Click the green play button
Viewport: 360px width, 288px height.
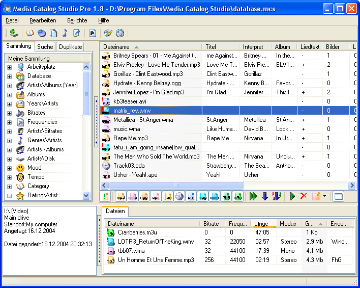click(292, 197)
